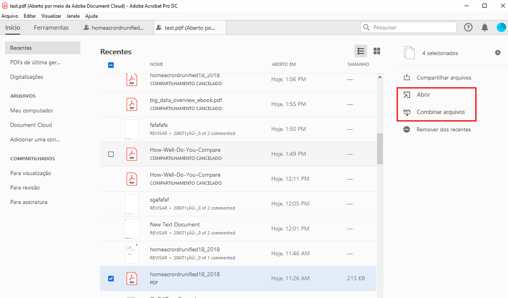Click the "4 selecionados" label
The image size is (508, 298).
440,53
